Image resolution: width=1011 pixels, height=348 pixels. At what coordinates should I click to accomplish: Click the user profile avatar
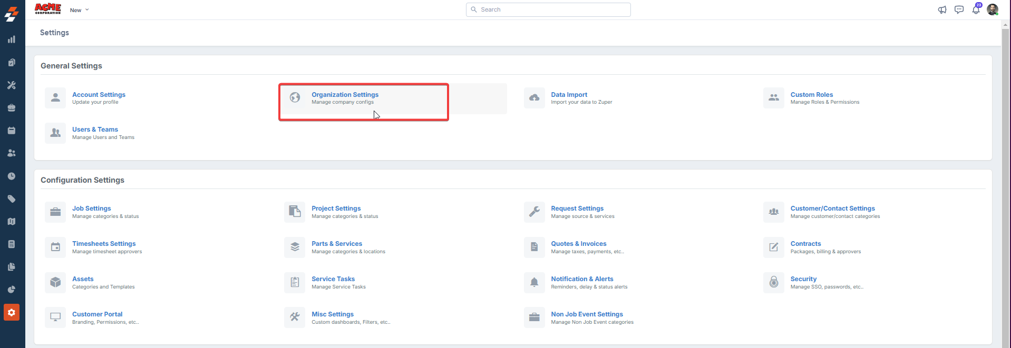tap(993, 10)
